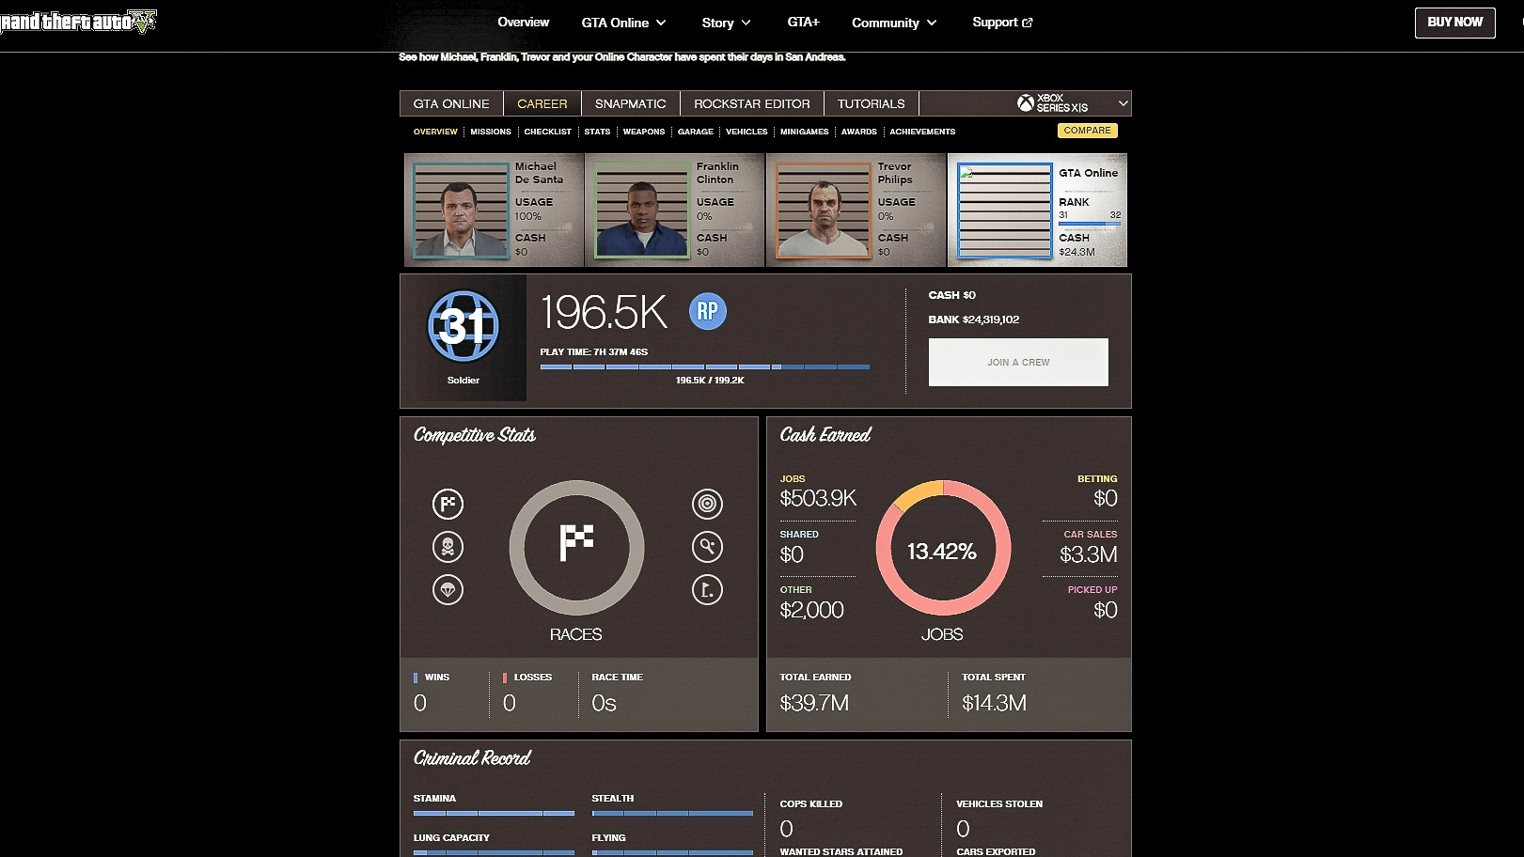Select the GTA Online character card
Viewport: 1524px width, 857px height.
1038,210
